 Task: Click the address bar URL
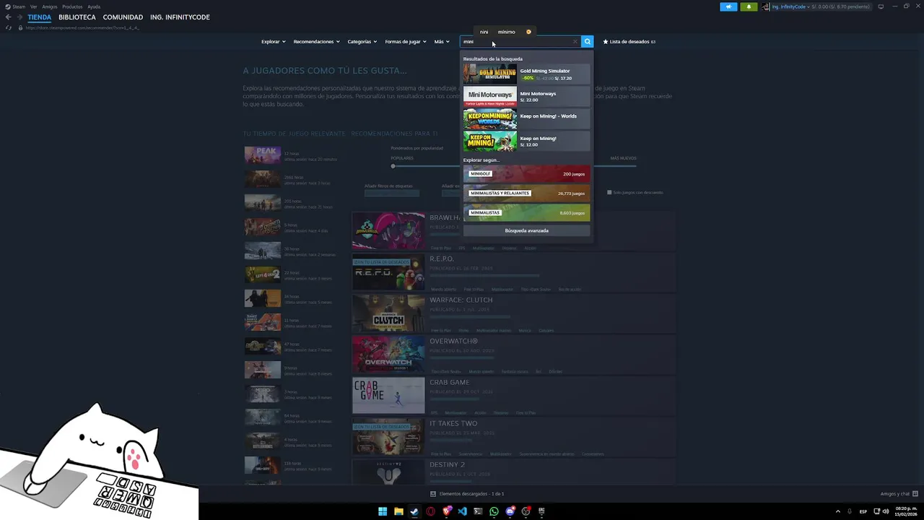pyautogui.click(x=82, y=27)
